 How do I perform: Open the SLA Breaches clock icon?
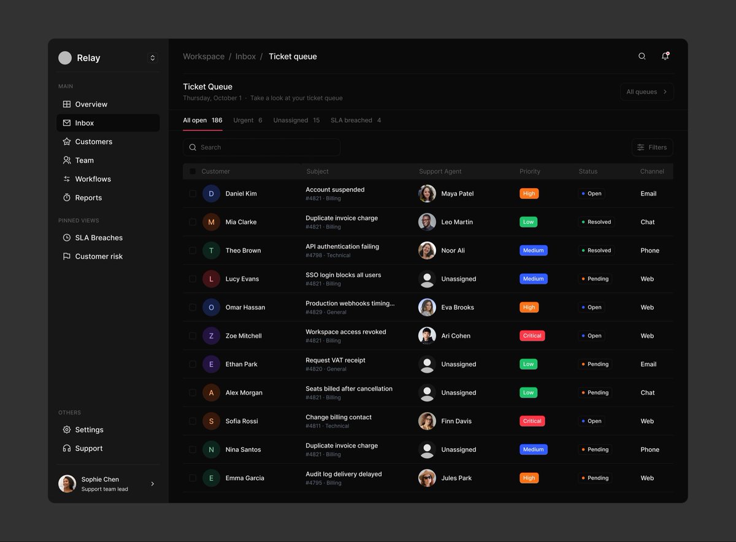[x=67, y=238]
